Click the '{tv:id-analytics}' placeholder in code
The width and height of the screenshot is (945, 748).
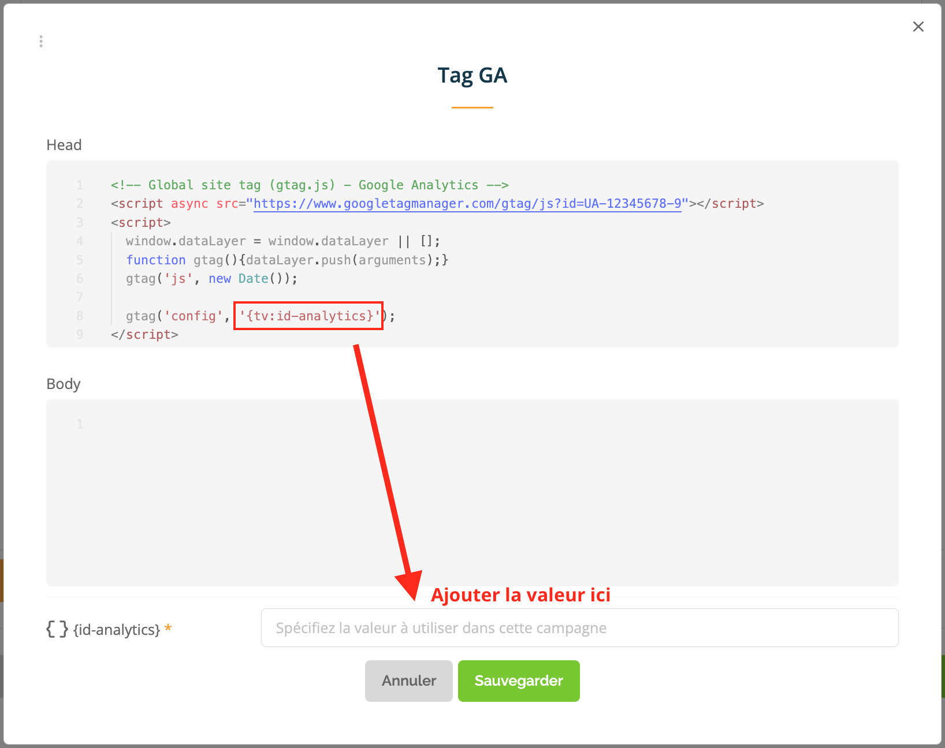coord(310,316)
